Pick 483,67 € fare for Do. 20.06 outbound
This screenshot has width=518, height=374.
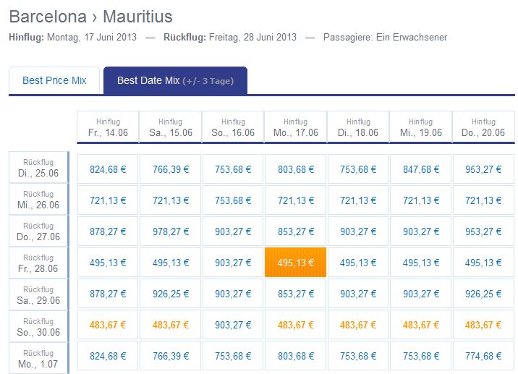[483, 325]
